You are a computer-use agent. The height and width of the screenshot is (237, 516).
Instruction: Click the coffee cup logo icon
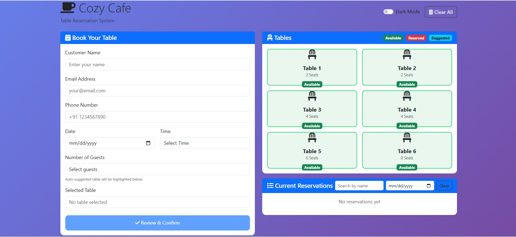[67, 8]
